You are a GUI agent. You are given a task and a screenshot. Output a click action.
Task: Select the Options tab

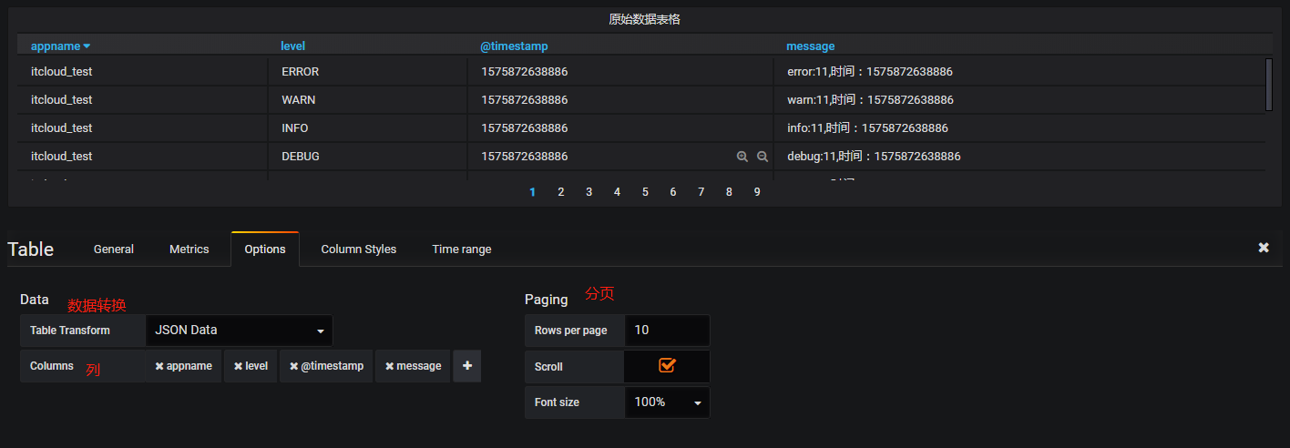coord(265,249)
